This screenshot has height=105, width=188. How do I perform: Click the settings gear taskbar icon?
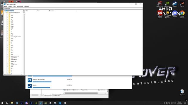tap(50, 103)
